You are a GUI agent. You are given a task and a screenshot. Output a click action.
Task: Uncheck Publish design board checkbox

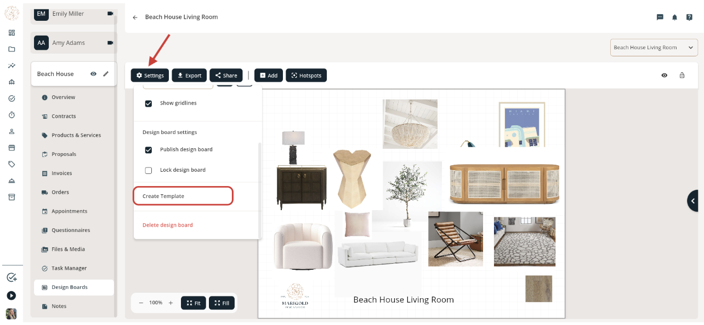click(148, 150)
